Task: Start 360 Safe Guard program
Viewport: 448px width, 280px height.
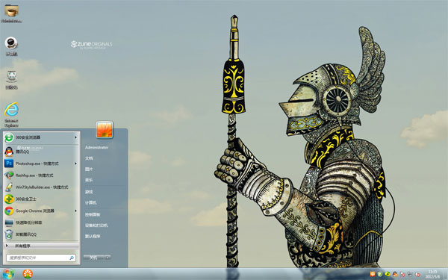Action: [x=41, y=199]
